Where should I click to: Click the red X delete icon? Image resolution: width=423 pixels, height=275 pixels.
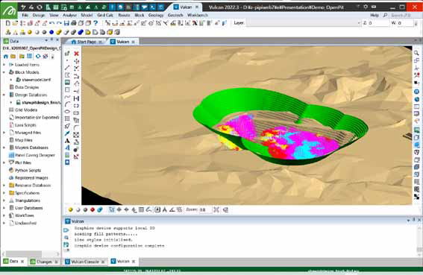point(76,54)
